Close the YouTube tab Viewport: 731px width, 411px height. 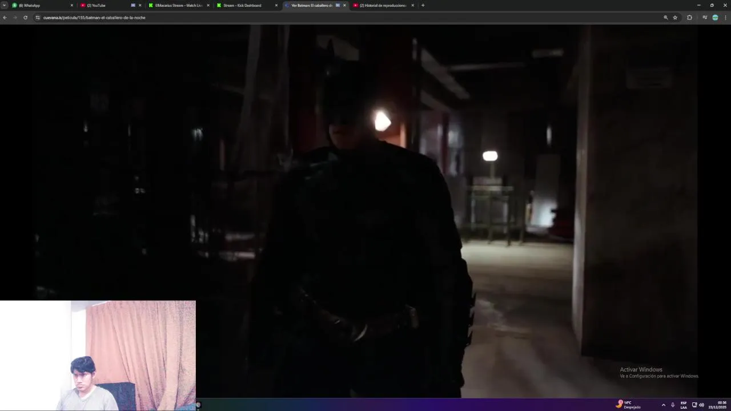(x=140, y=5)
